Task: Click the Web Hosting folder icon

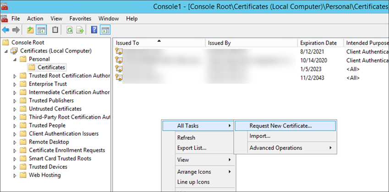Action: pos(23,175)
